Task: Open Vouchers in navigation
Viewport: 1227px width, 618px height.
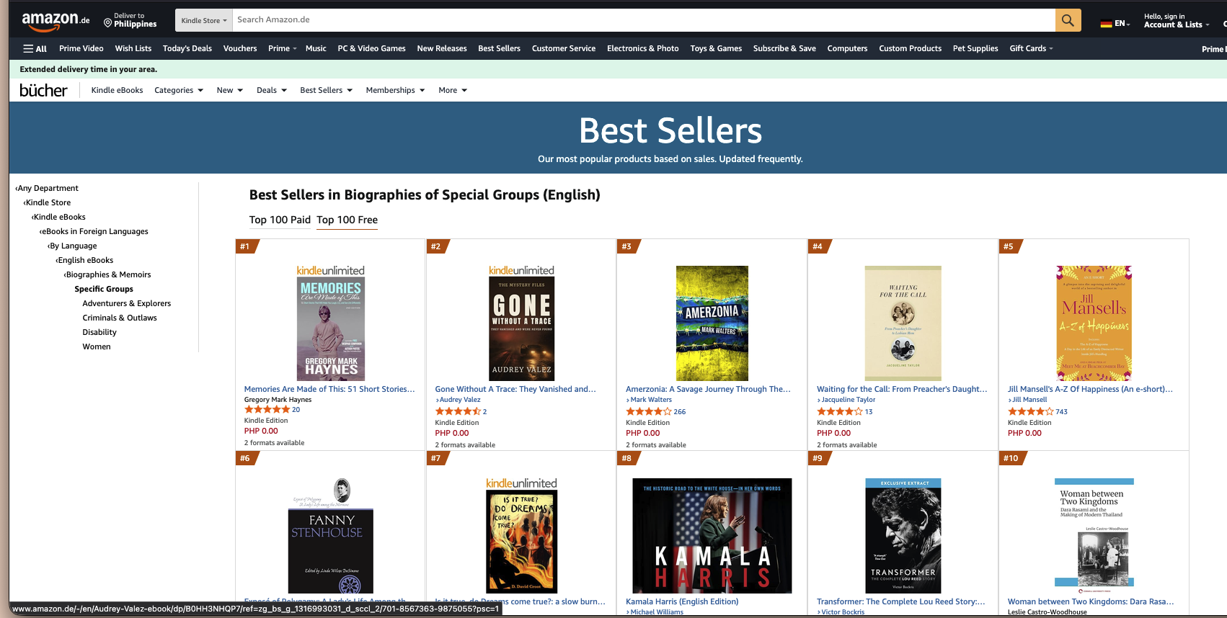Action: point(240,48)
